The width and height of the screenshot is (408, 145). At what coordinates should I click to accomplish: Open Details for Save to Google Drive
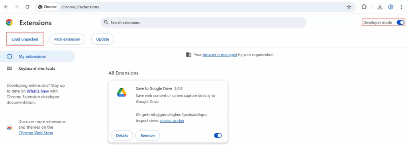[x=122, y=135]
